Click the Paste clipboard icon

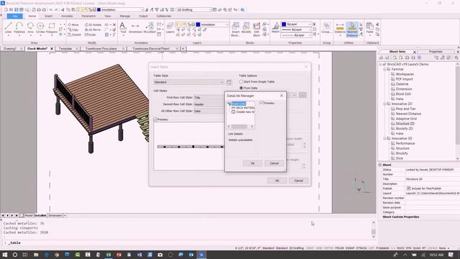(369, 28)
